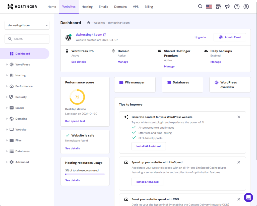The image size is (257, 206).
Task: Click the Security shield sidebar icon
Action: [11, 97]
